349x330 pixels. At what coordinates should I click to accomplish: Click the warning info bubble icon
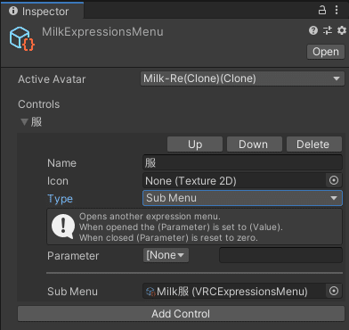click(63, 227)
